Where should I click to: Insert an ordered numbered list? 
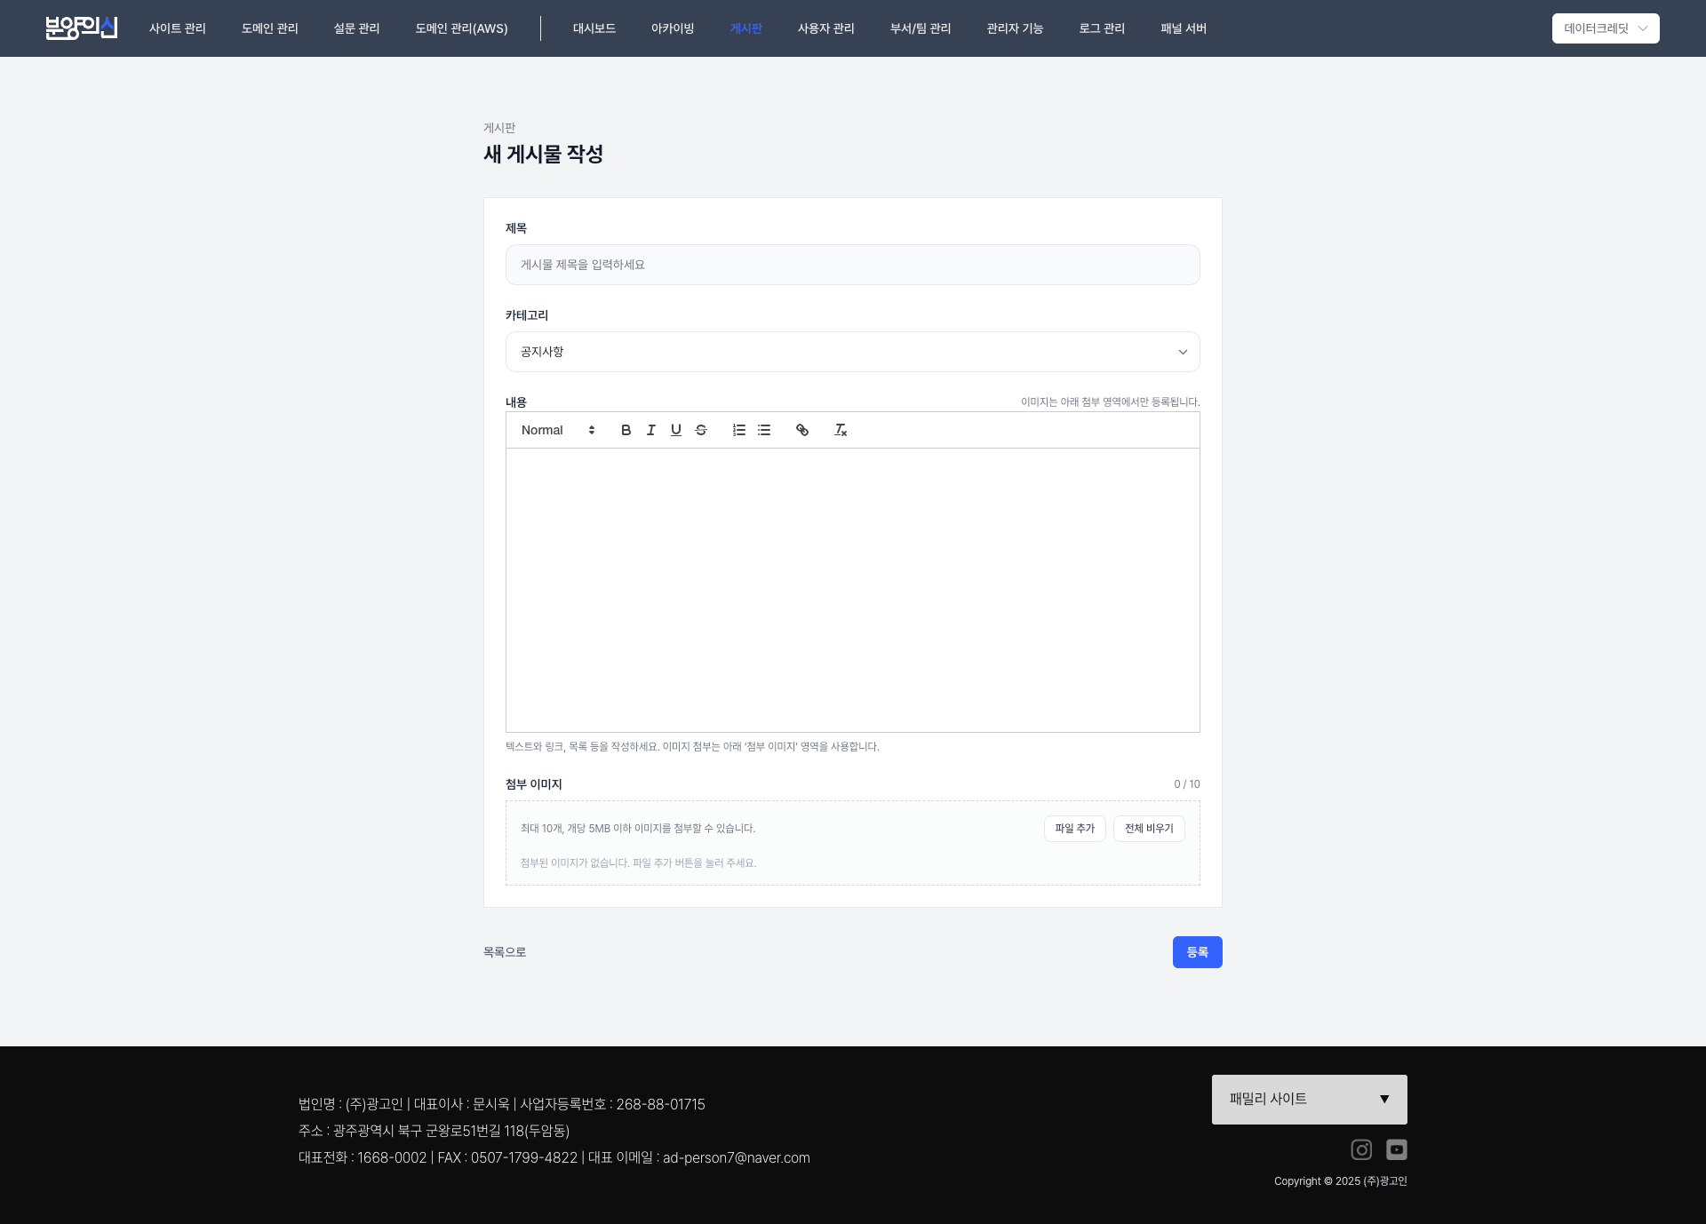pyautogui.click(x=738, y=430)
